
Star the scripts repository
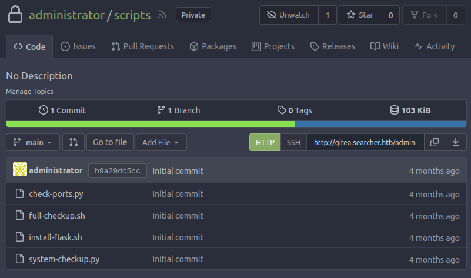pos(360,15)
